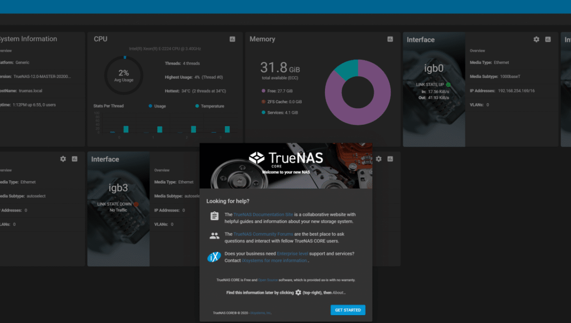Viewport: 571px width, 323px height.
Task: Click thread 3 temperature bar in CPU chart
Action: tap(227, 129)
